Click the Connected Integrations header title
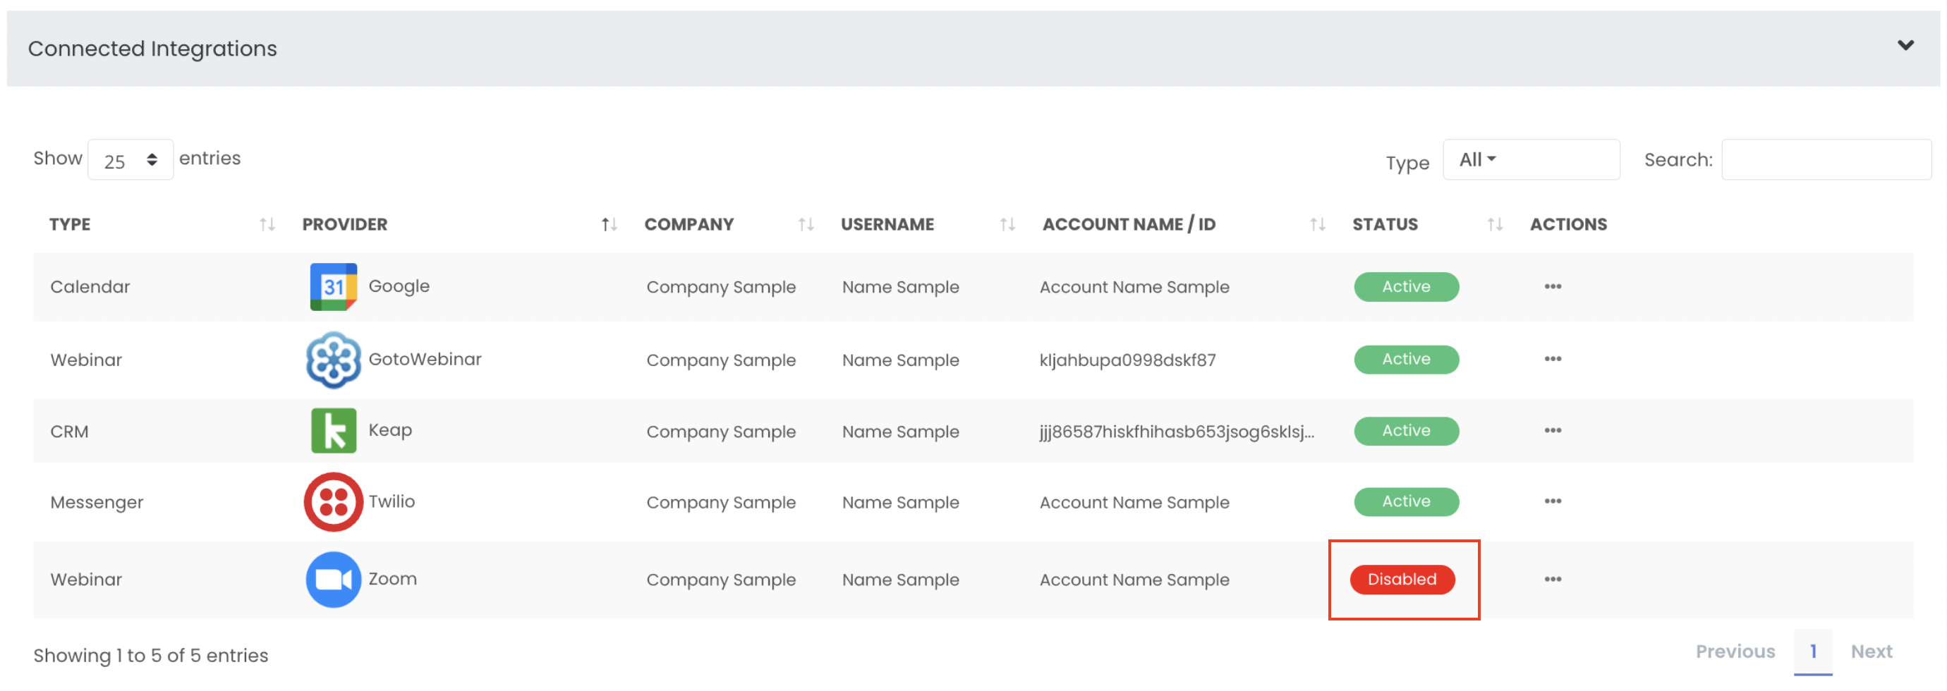The height and width of the screenshot is (691, 1947). 152,49
